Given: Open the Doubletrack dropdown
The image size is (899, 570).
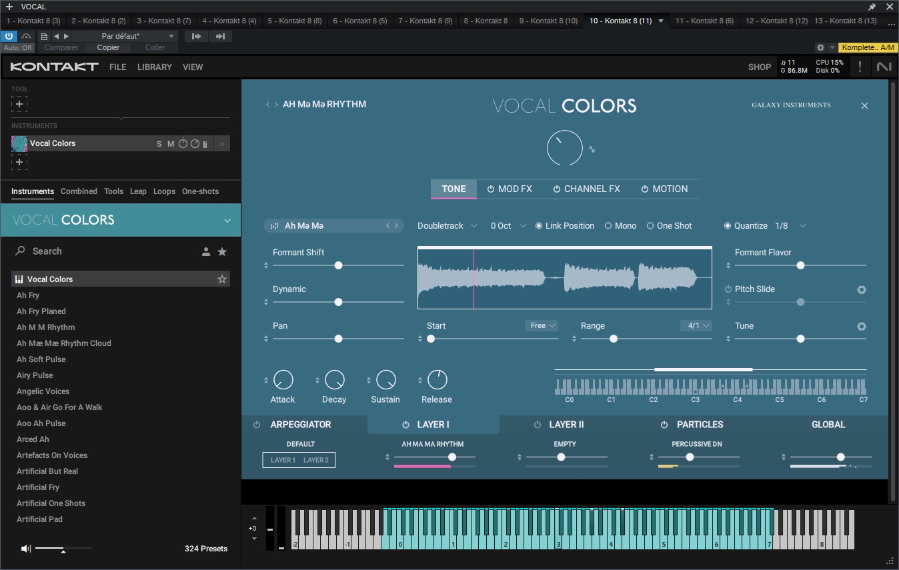Looking at the screenshot, I should 447,226.
